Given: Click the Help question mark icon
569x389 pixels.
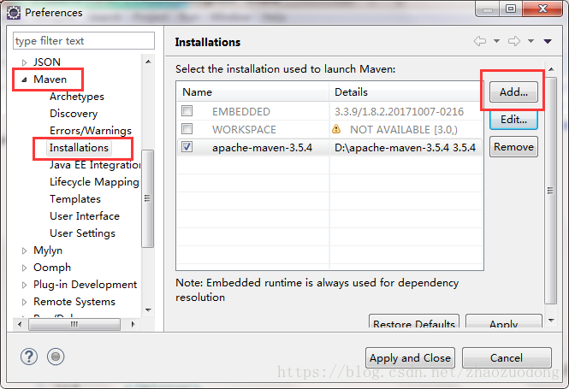Looking at the screenshot, I should click(x=29, y=357).
